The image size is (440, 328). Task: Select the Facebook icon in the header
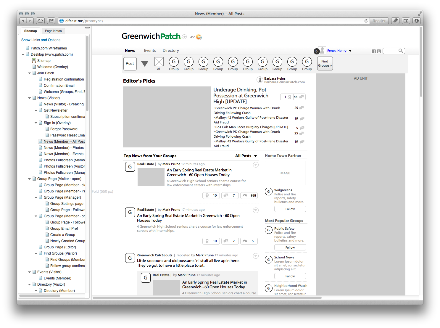click(373, 51)
